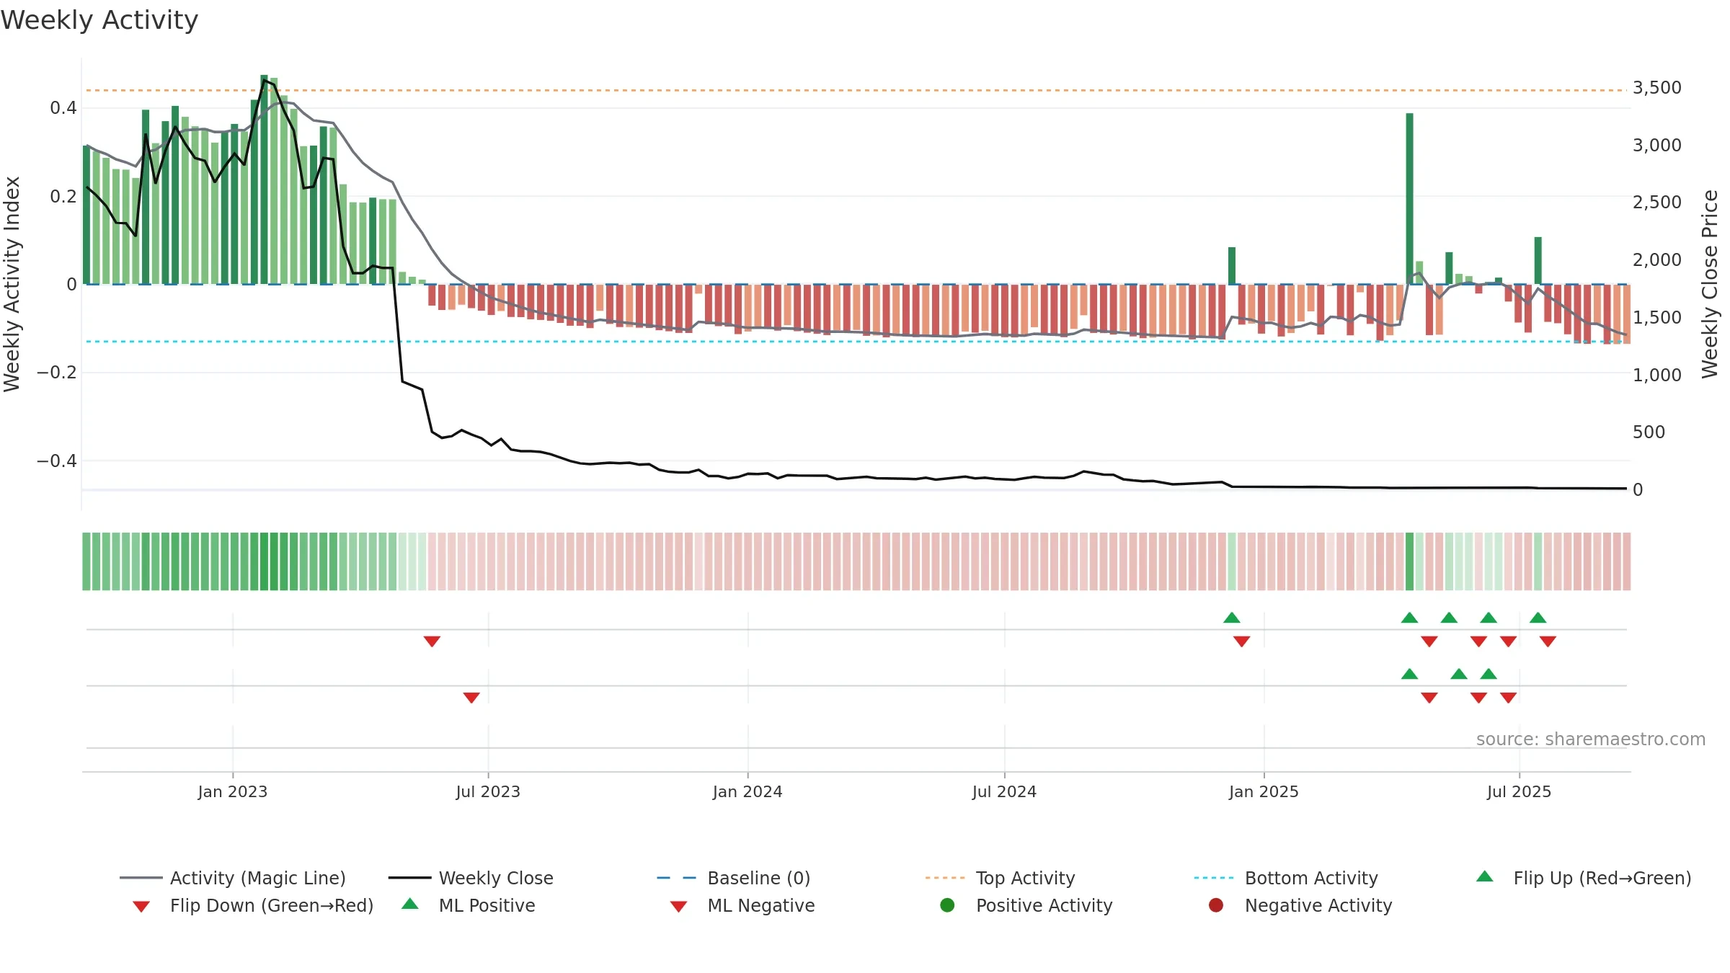Toggle the Flip Down (Green→Red) legend entry

tap(252, 905)
